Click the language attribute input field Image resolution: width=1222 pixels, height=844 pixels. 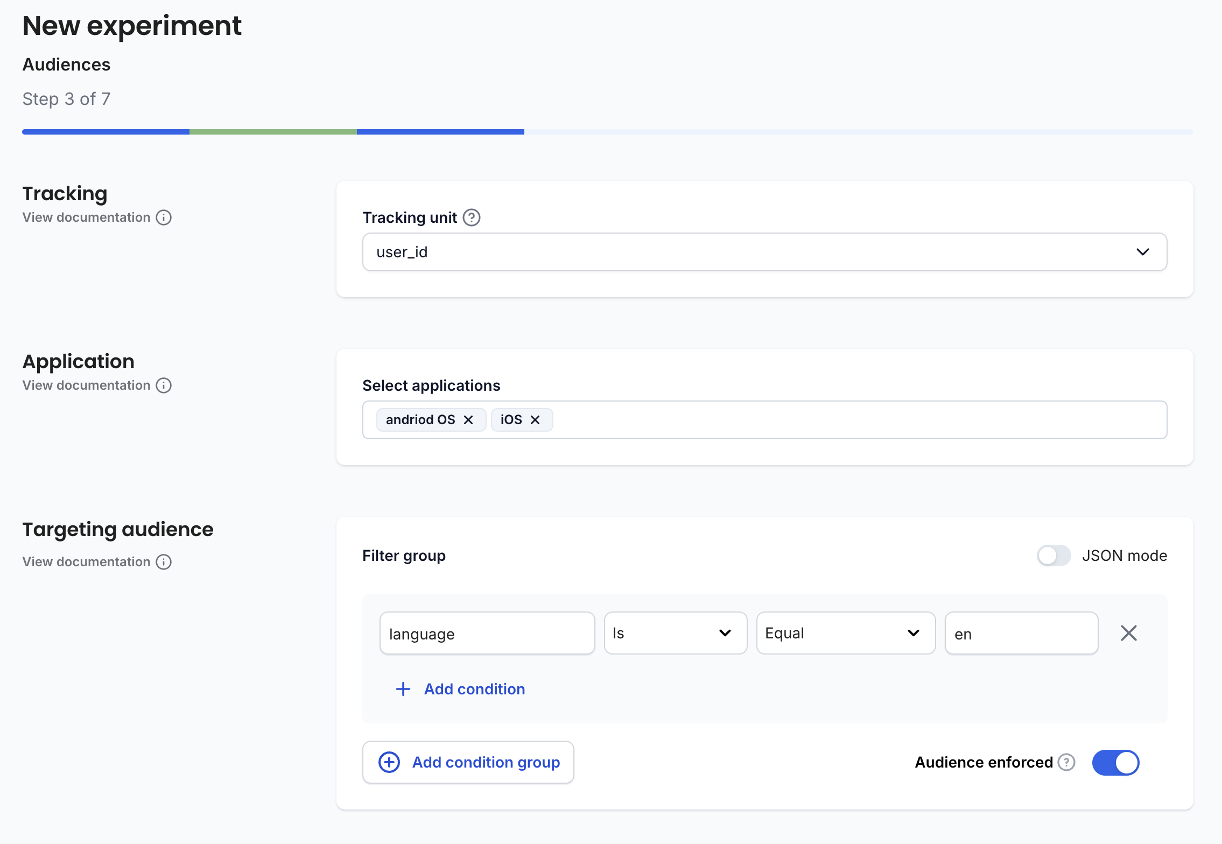pyautogui.click(x=487, y=633)
